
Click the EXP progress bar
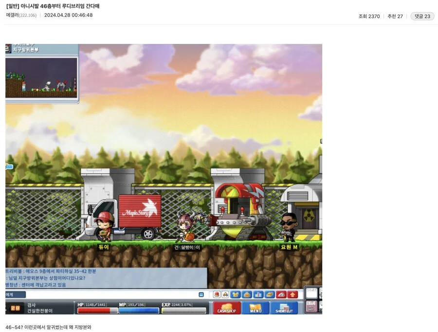click(184, 311)
